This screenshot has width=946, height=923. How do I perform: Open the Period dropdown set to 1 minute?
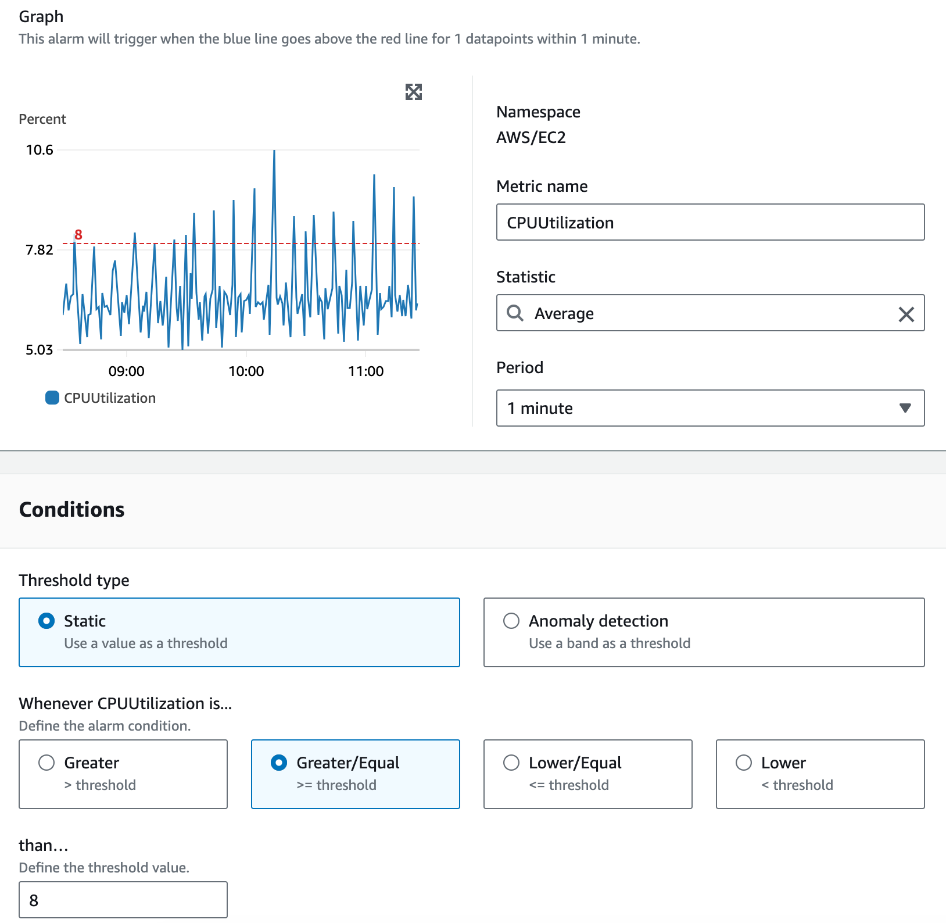(710, 408)
